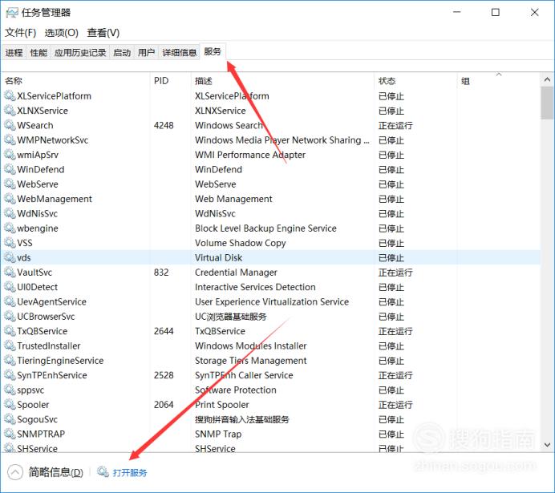Click the gear icon beside TxQBService
The height and width of the screenshot is (493, 555).
point(10,331)
